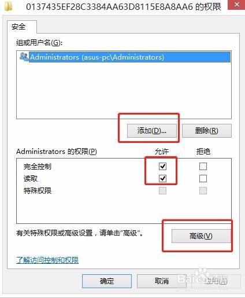
Task: Check 拒绝 for 完全控制
Action: click(x=203, y=166)
